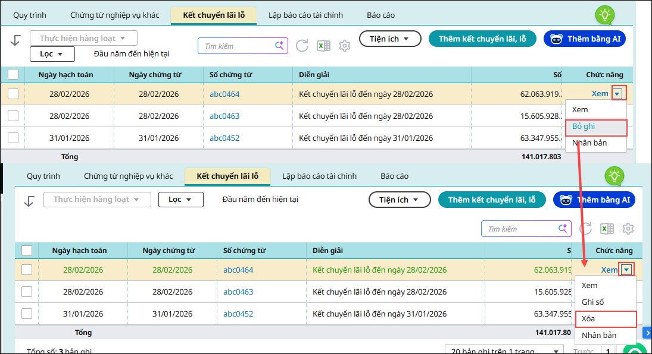
Task: Check the abc0464 row in upper table
Action: tap(13, 94)
